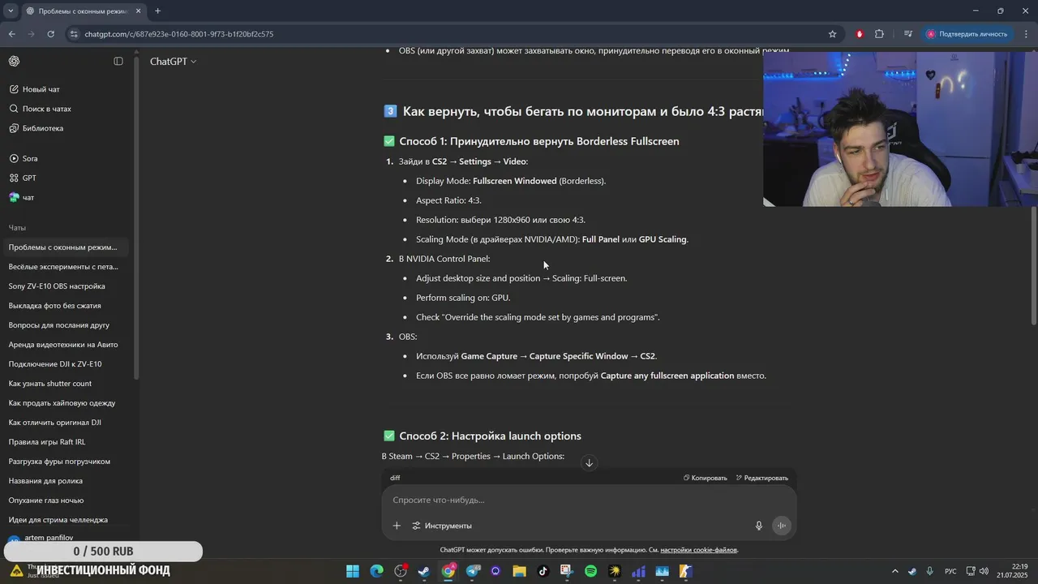Open new browser tab with plus
Screen dimensions: 1038x584
(x=157, y=11)
